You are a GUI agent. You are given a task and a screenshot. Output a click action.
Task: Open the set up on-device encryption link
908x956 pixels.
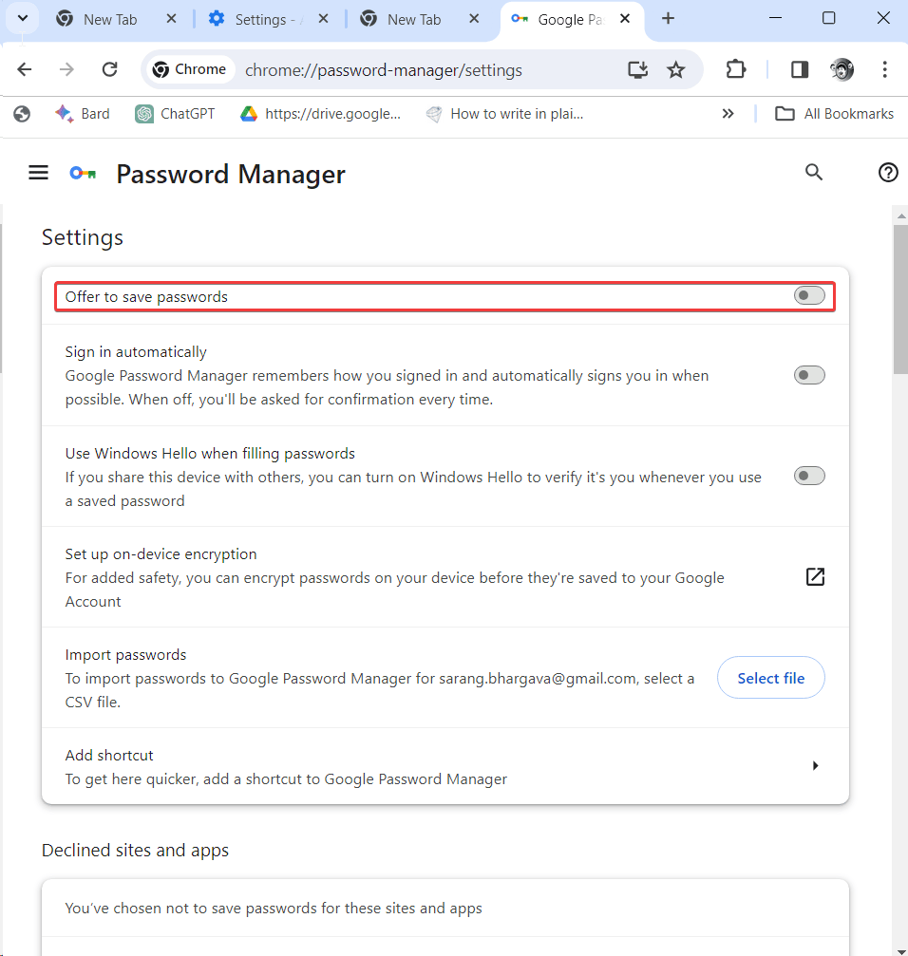(x=815, y=576)
